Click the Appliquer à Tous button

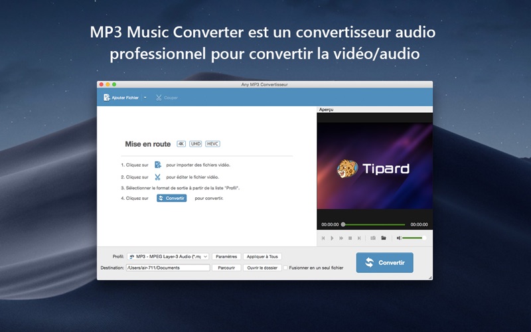tap(262, 256)
